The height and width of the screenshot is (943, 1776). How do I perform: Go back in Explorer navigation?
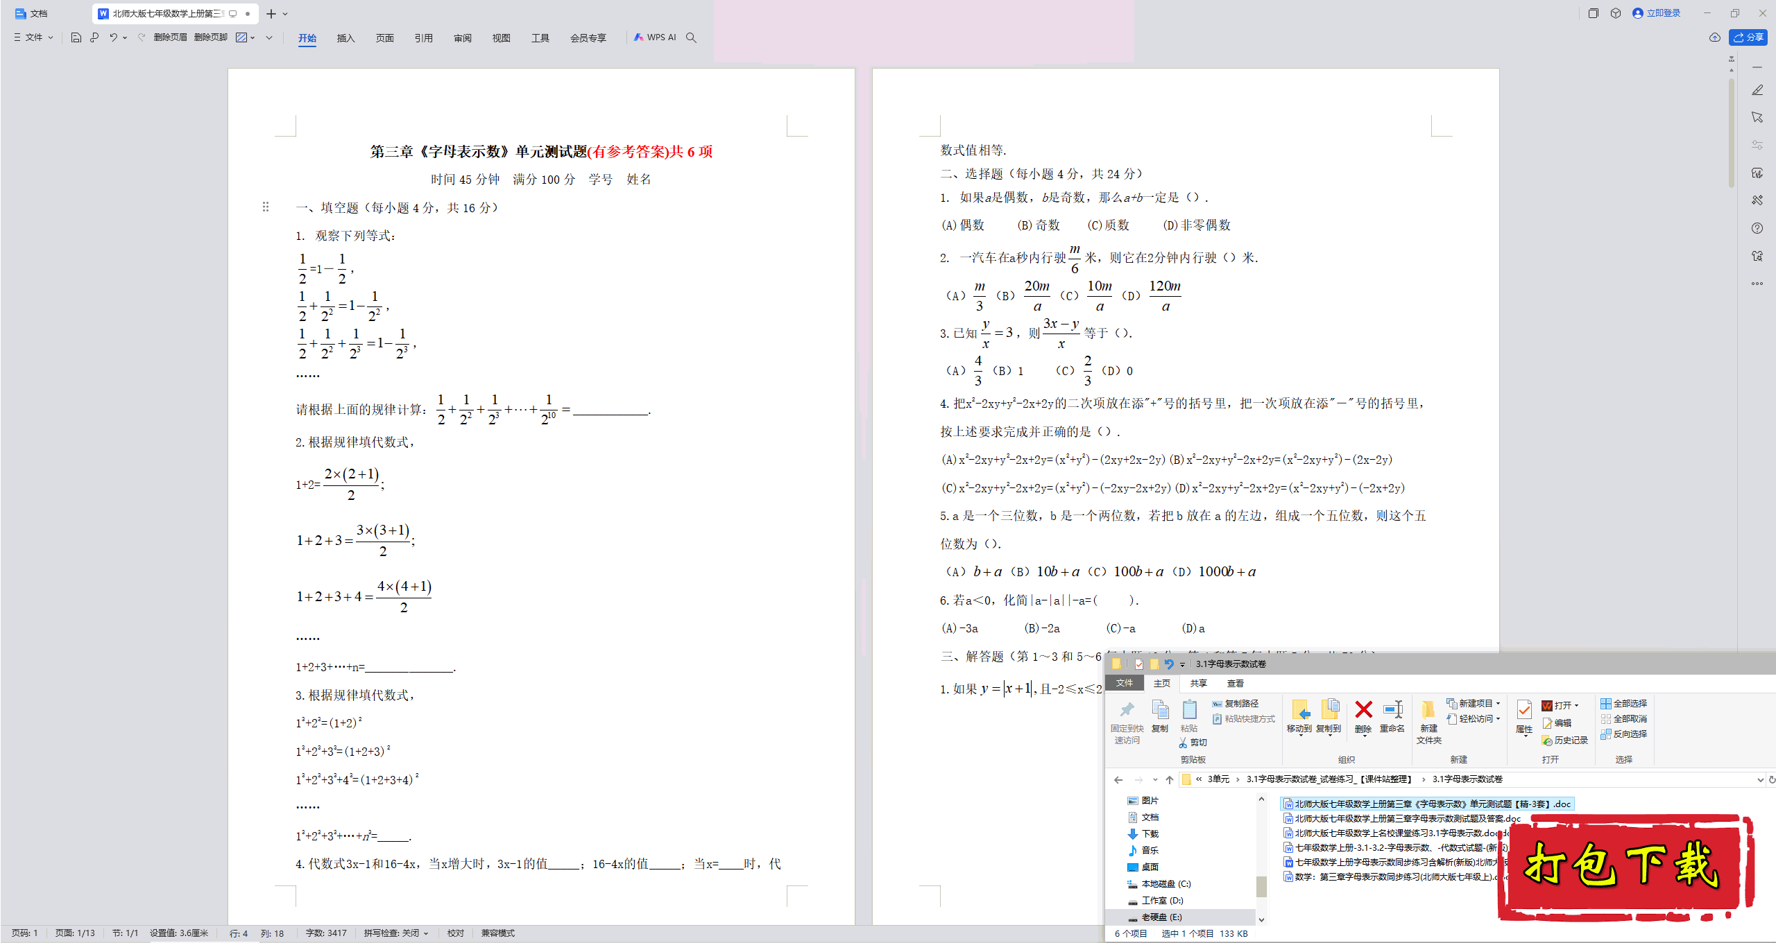[x=1118, y=780]
